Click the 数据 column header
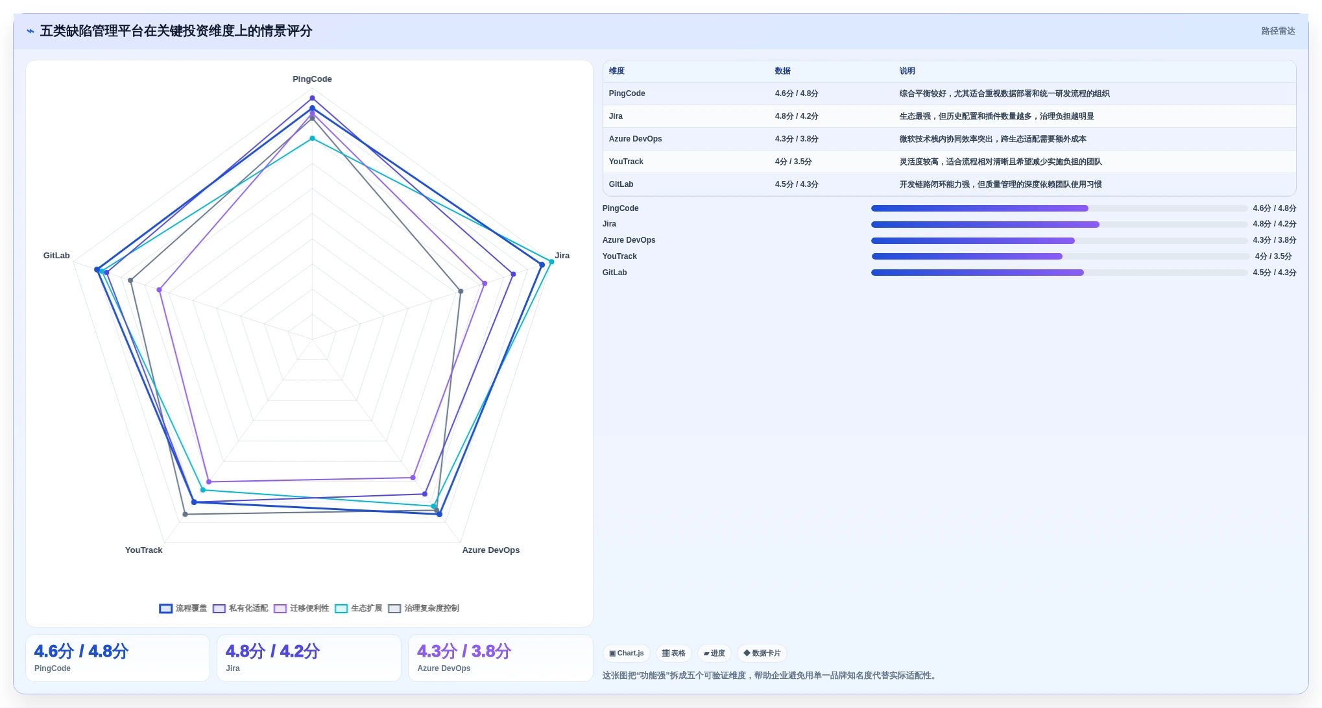The width and height of the screenshot is (1322, 708). (783, 71)
